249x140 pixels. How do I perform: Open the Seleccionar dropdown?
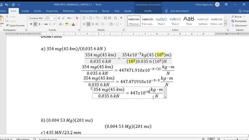coord(240,26)
